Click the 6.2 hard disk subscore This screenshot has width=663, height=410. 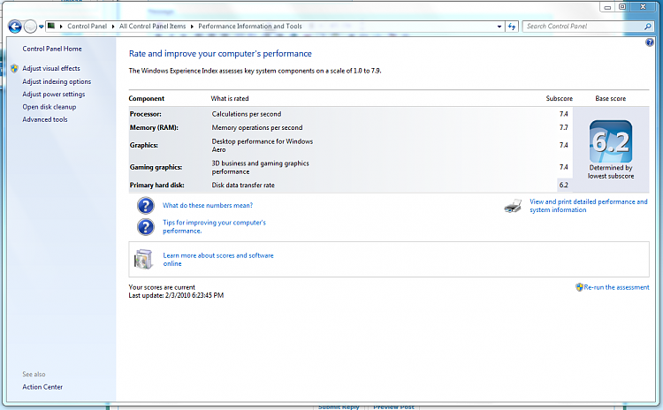point(564,186)
